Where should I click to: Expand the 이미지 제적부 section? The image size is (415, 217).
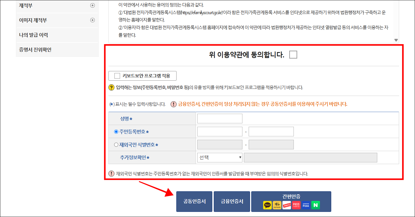pyautogui.click(x=92, y=20)
